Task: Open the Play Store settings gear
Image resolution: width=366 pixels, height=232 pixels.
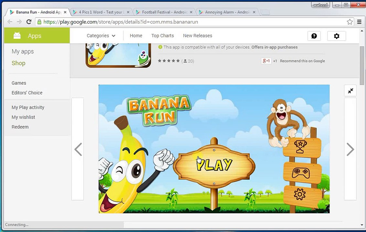Action: pyautogui.click(x=337, y=36)
